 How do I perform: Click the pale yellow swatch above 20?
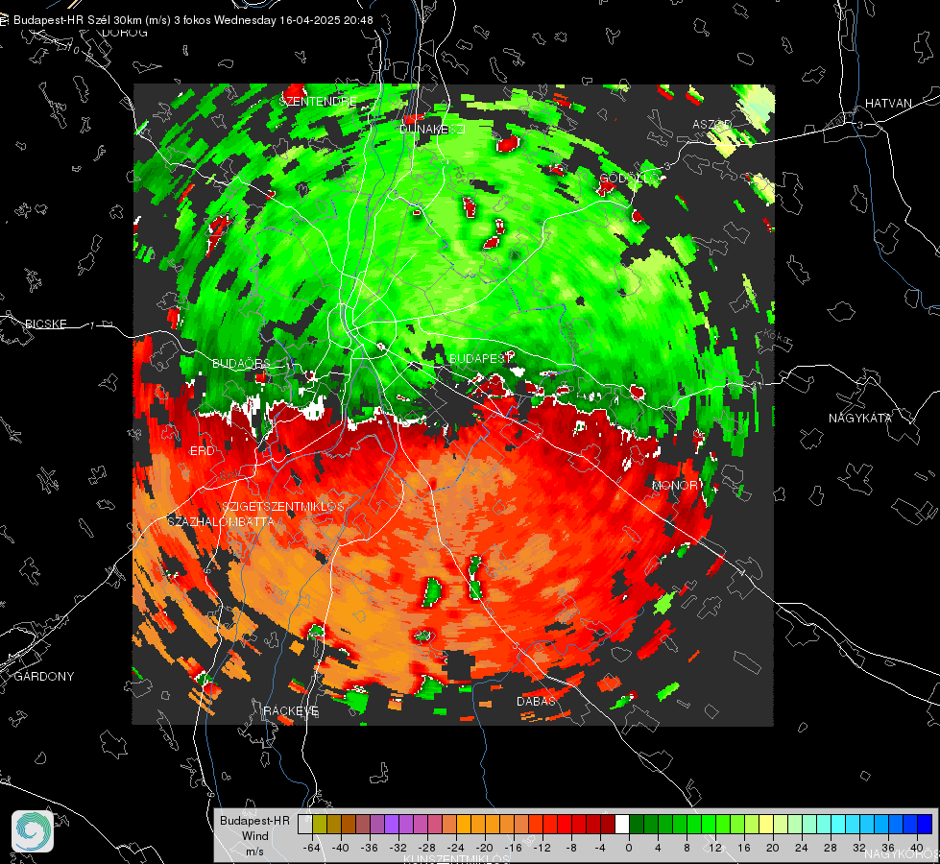[x=767, y=825]
